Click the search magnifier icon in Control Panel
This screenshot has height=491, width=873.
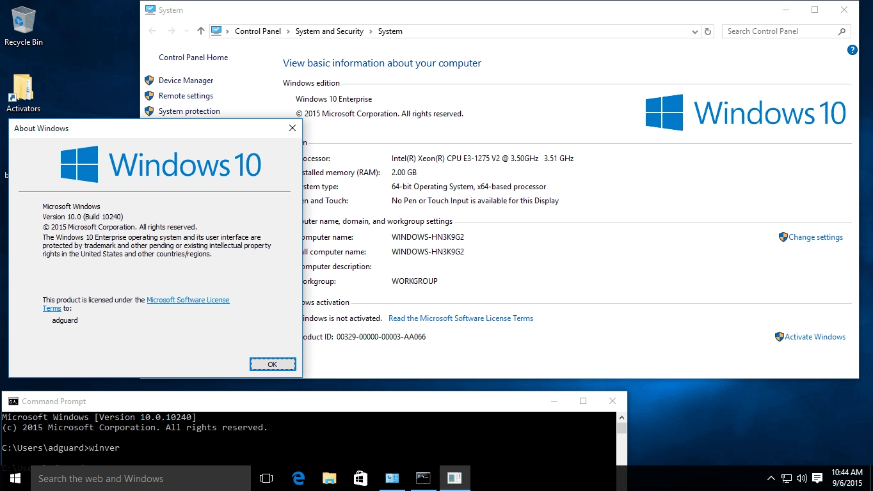click(842, 31)
